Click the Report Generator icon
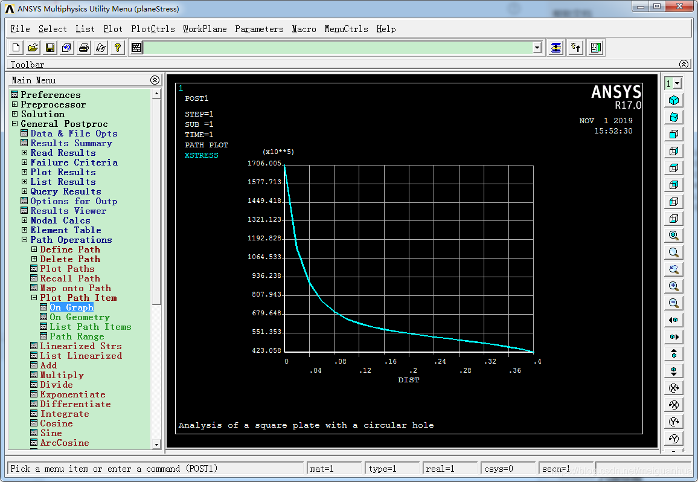 pos(101,48)
